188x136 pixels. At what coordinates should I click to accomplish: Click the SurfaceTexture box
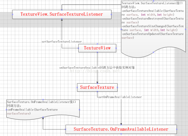click(97, 87)
